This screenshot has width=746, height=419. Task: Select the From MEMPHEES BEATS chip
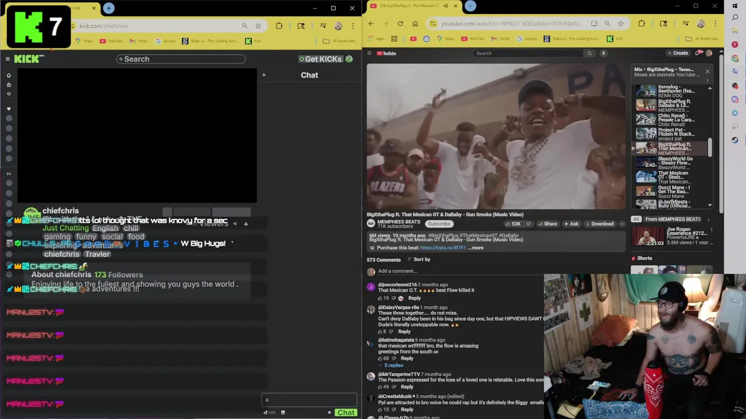point(673,219)
